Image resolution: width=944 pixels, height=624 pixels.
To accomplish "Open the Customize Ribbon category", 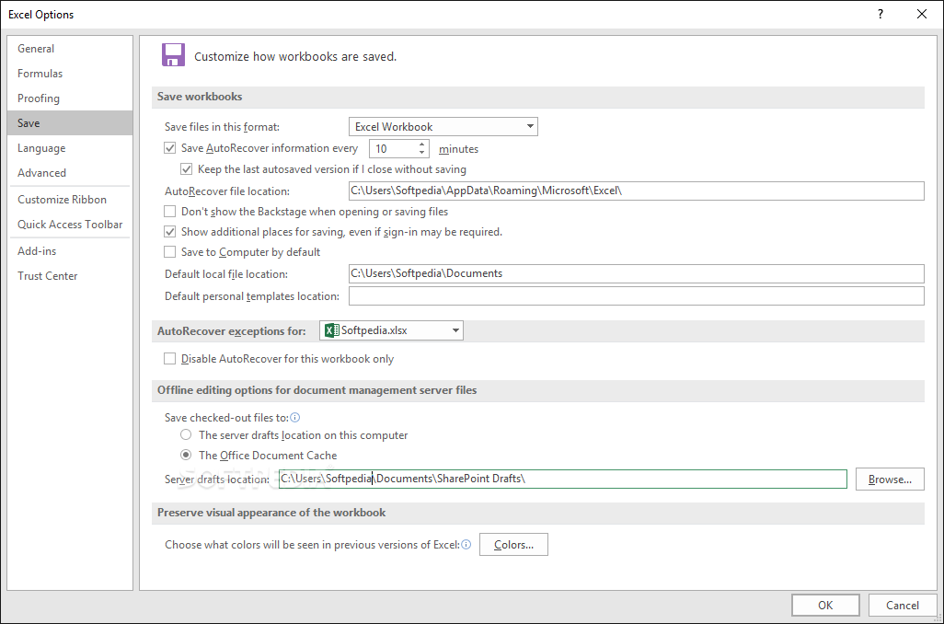I will tap(70, 200).
